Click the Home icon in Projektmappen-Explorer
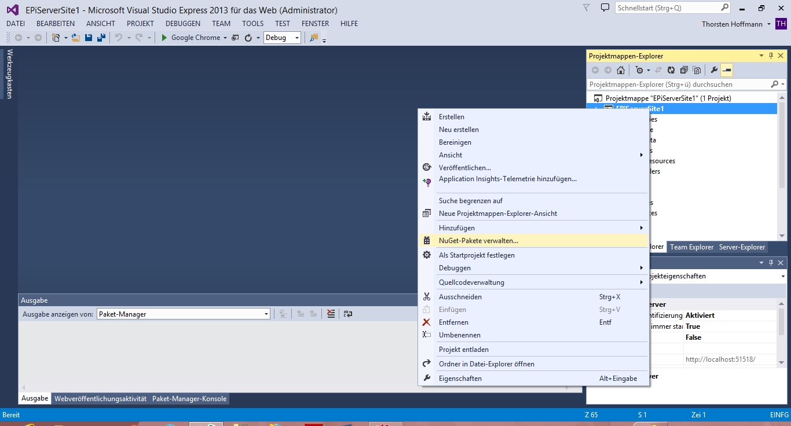This screenshot has height=426, width=791. [x=621, y=70]
